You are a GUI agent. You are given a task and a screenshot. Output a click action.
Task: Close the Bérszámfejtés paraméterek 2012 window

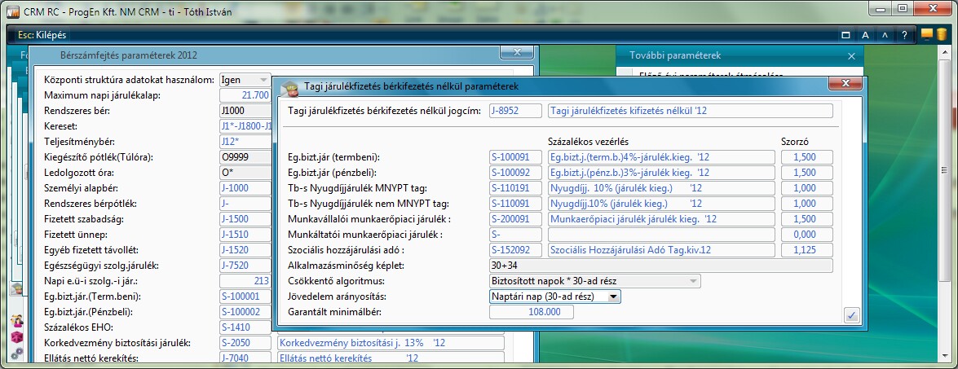[517, 52]
